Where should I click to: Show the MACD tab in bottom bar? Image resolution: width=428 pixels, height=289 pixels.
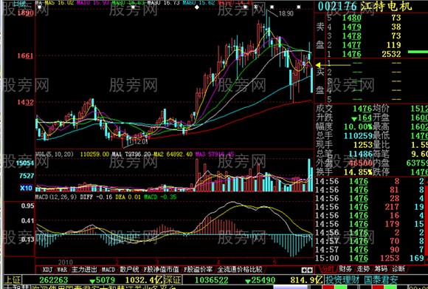click(108, 270)
